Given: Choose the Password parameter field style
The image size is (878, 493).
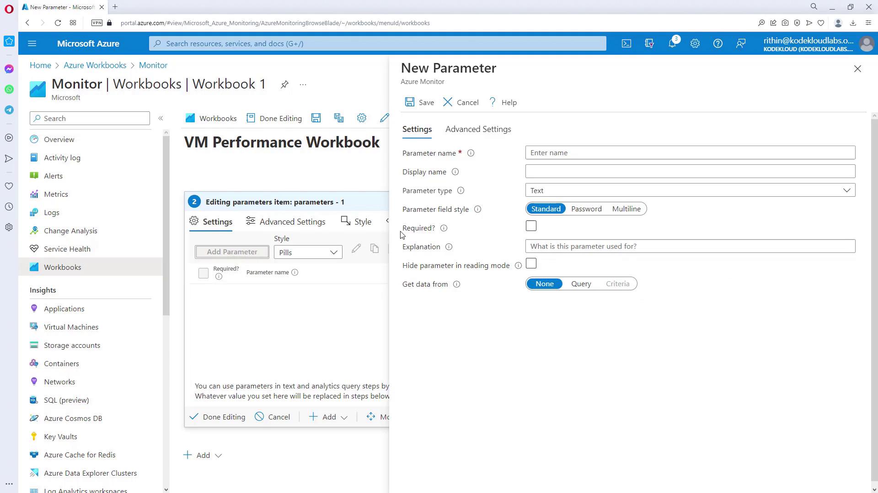Looking at the screenshot, I should coord(586,209).
